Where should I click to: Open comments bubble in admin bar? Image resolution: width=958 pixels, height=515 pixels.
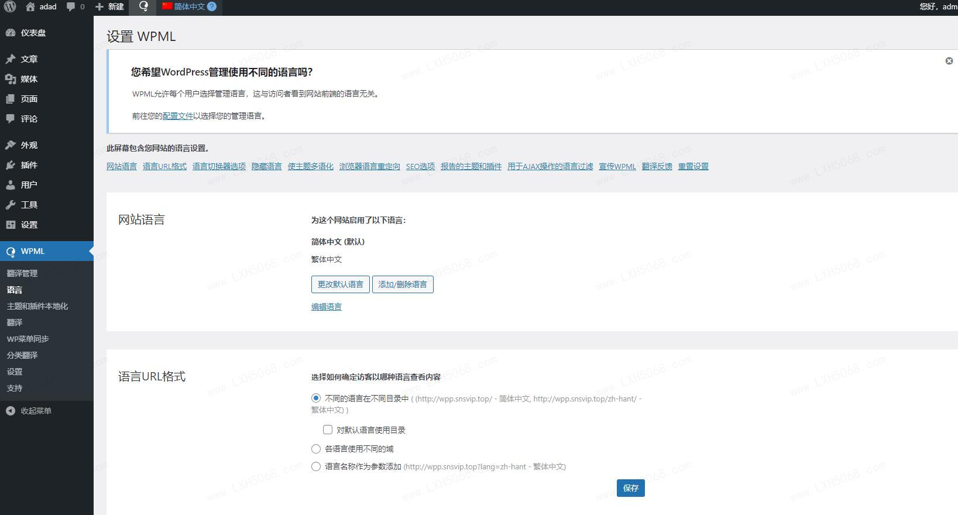click(x=75, y=6)
